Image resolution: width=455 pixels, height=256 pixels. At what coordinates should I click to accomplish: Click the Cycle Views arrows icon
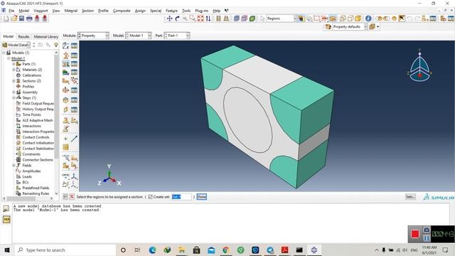point(208,18)
